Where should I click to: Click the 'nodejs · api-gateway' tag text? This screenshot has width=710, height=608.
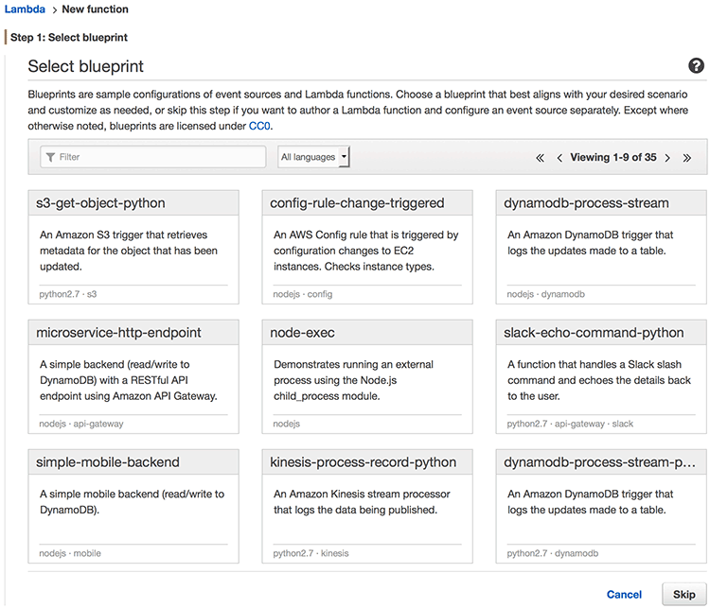pos(81,424)
